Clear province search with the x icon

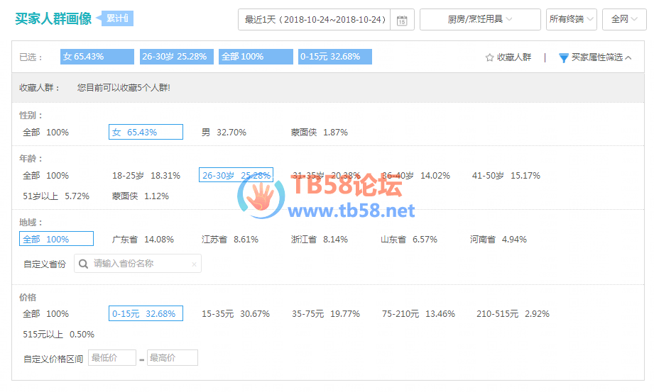(194, 264)
